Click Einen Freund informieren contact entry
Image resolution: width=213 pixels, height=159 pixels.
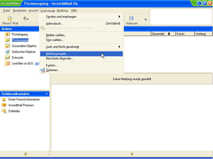pyautogui.click(x=24, y=99)
